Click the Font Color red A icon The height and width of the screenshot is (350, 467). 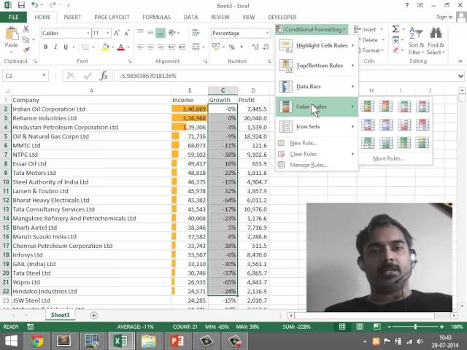coord(120,47)
